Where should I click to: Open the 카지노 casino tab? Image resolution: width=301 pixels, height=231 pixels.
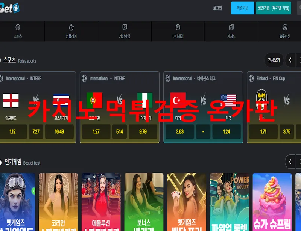click(231, 32)
